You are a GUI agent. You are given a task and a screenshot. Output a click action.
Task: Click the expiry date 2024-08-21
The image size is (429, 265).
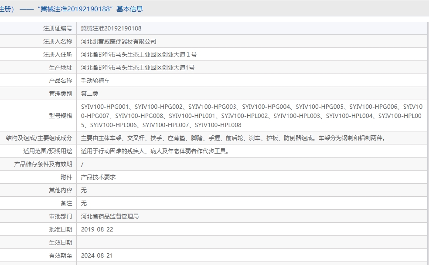point(97,256)
